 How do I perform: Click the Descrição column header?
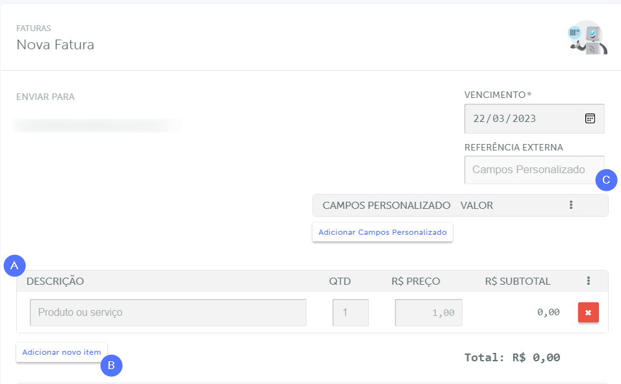55,281
